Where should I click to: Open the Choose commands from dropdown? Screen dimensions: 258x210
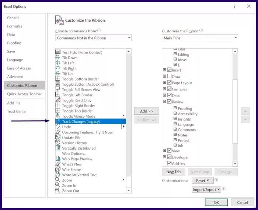(x=93, y=38)
